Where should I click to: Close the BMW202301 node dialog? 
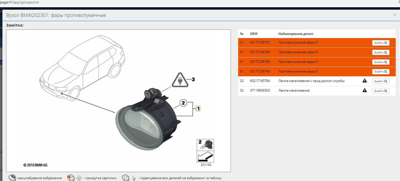394,15
